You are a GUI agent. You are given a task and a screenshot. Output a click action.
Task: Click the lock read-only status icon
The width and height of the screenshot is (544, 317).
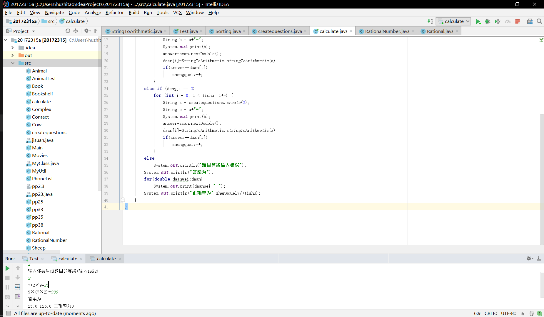(522, 313)
